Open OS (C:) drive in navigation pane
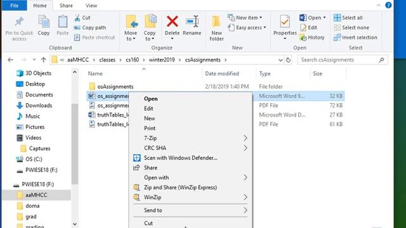 tap(29, 159)
